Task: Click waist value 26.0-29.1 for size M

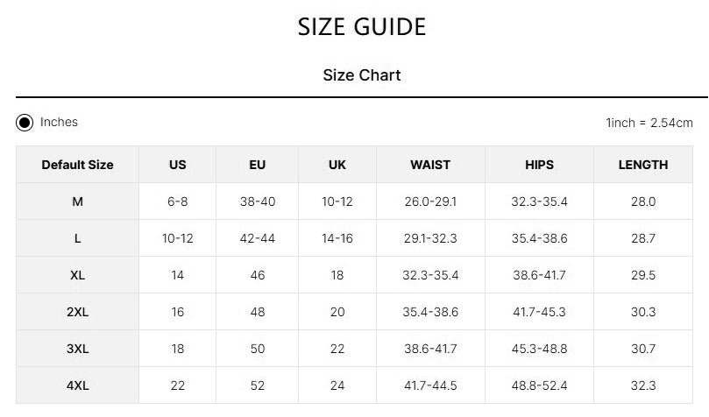Action: click(430, 201)
